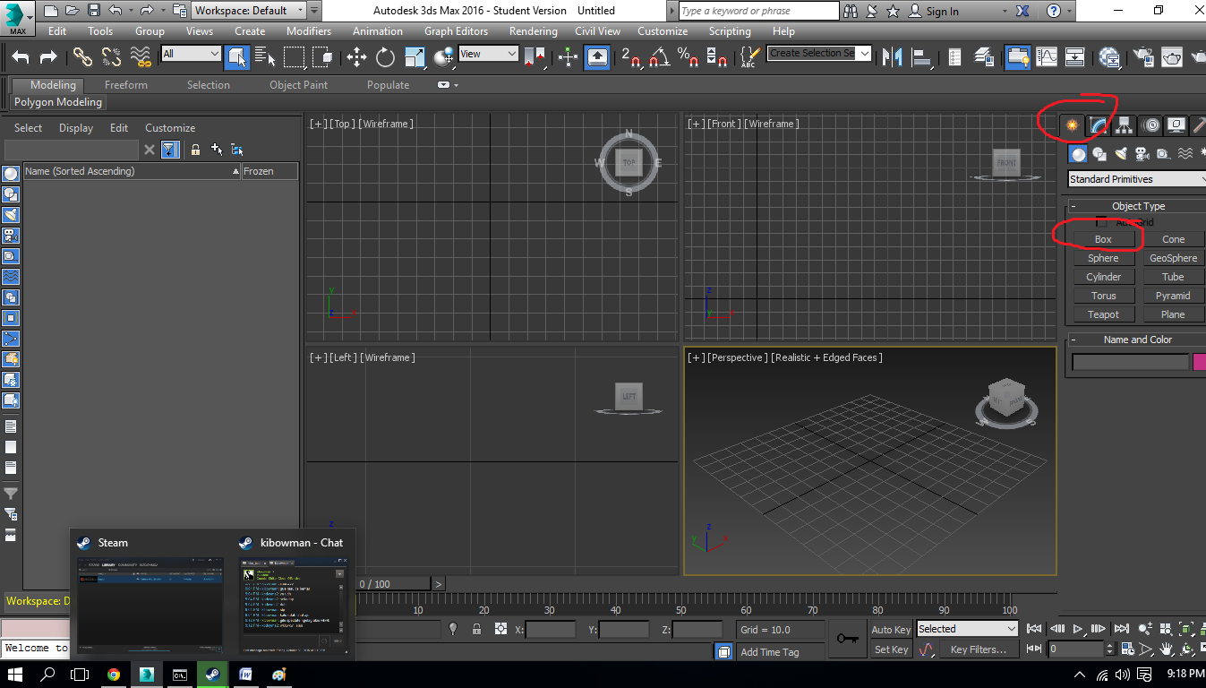1206x688 pixels.
Task: Open the Material Editor
Action: click(1109, 56)
